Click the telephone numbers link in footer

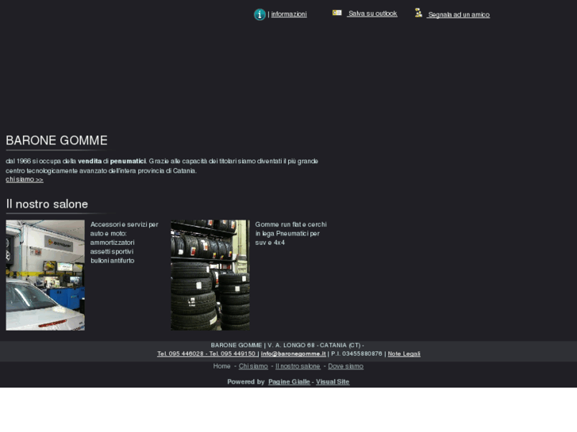pos(206,354)
